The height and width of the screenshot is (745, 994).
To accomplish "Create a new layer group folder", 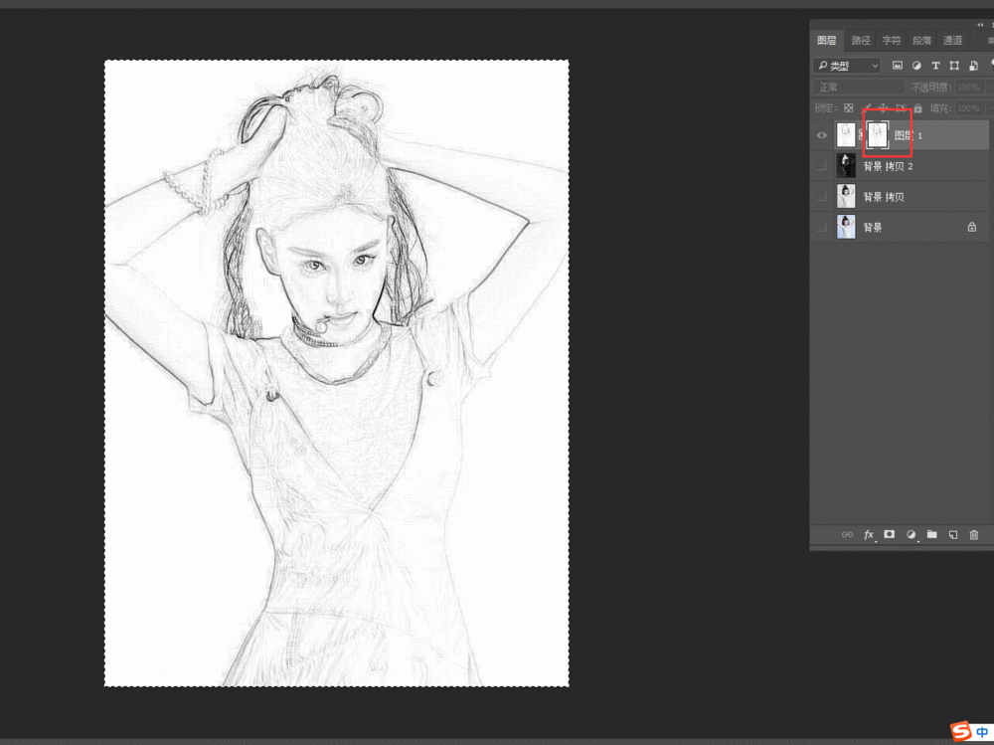I will point(932,534).
